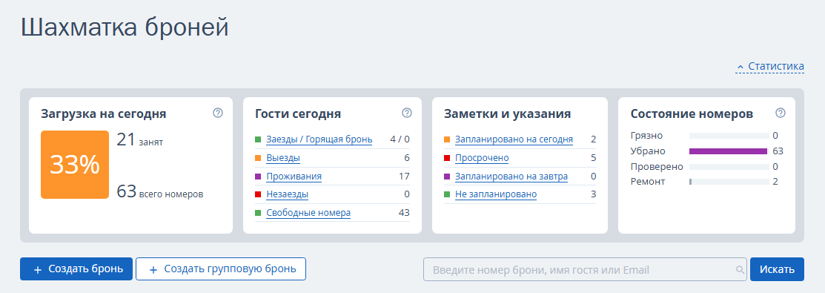Click the magnifier icon in search field
This screenshot has width=825, height=293.
point(740,270)
